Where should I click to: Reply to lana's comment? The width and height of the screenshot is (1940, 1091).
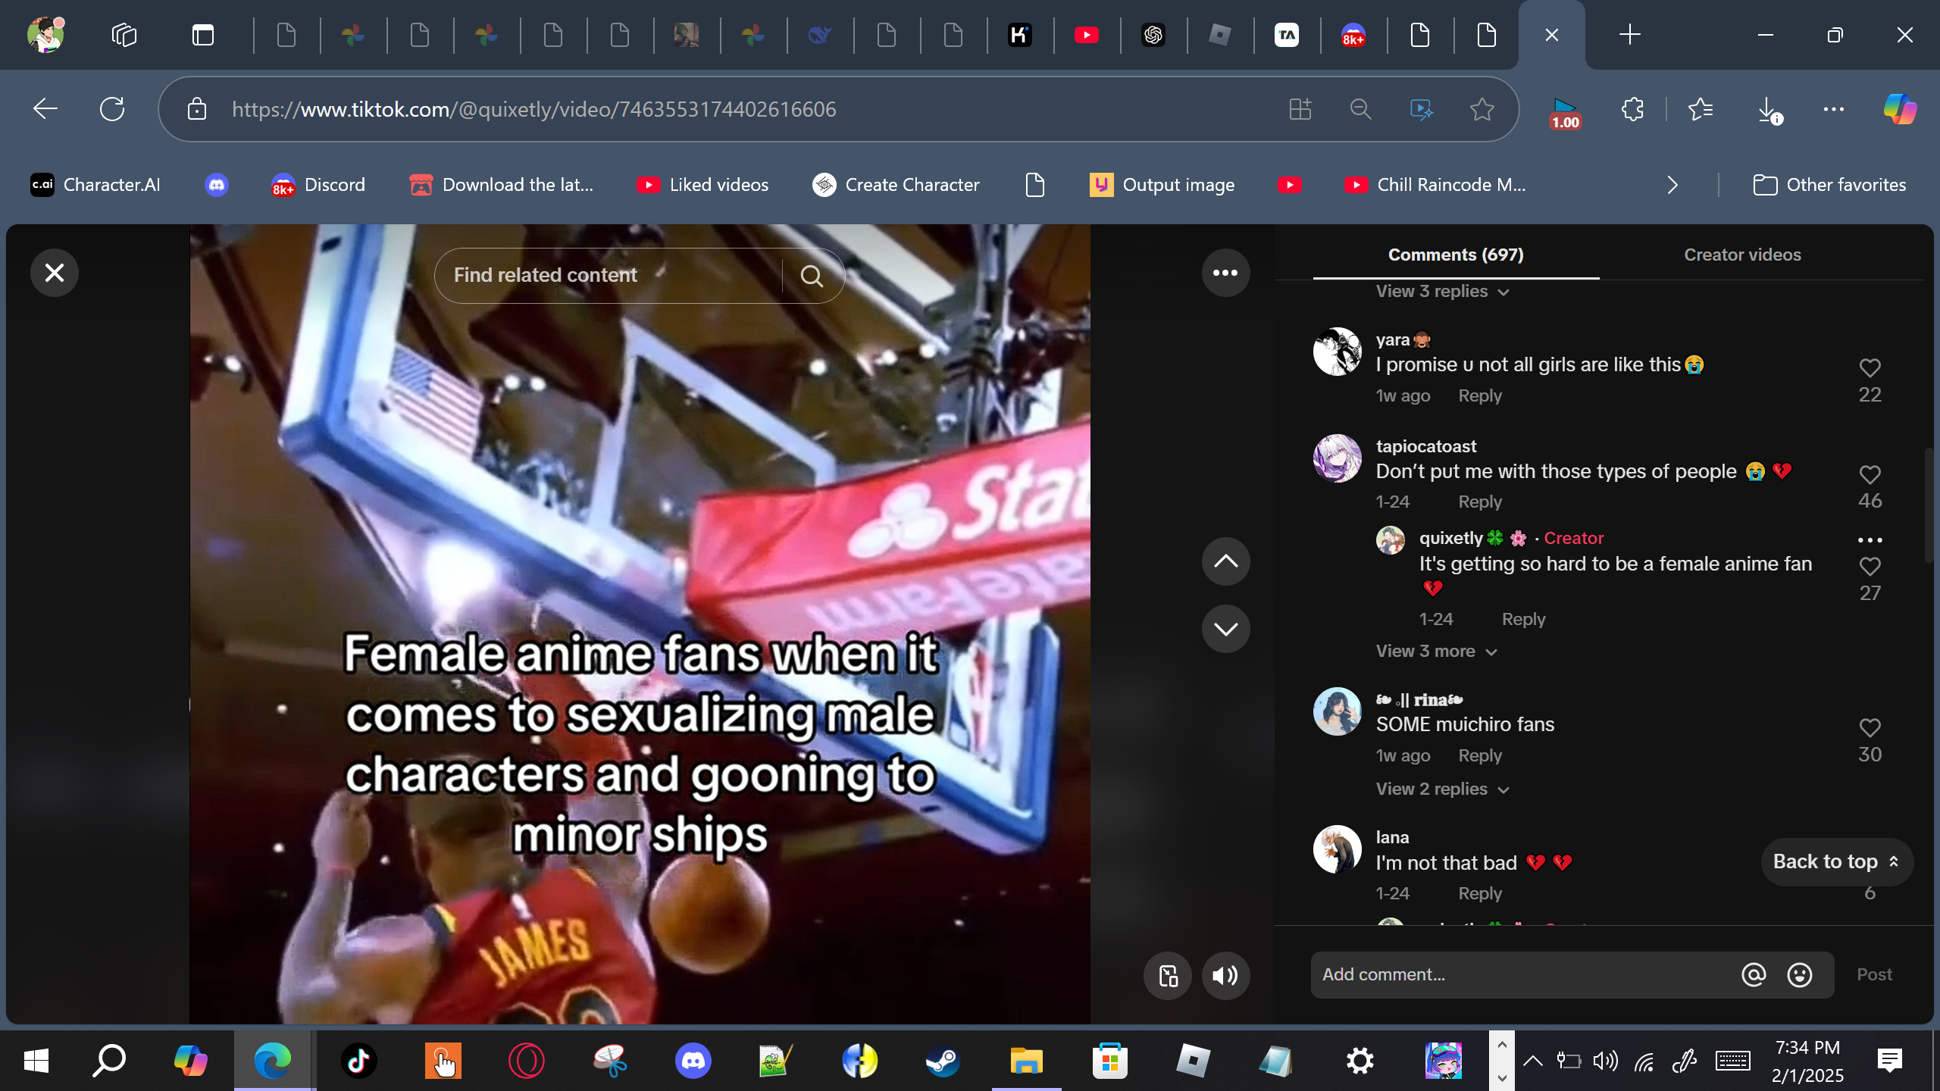pos(1479,894)
